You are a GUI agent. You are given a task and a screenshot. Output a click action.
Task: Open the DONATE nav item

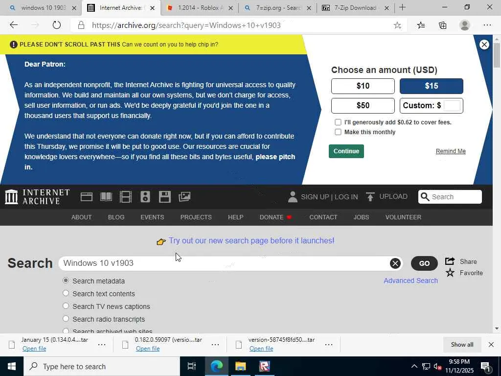pyautogui.click(x=275, y=217)
